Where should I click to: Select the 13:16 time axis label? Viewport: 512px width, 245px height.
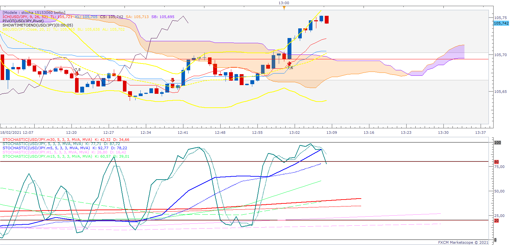coord(369,132)
